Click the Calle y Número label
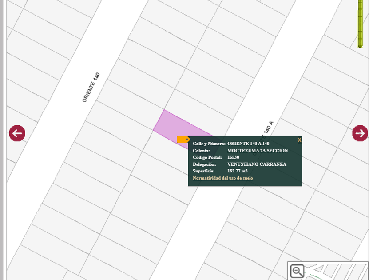 tap(209, 144)
